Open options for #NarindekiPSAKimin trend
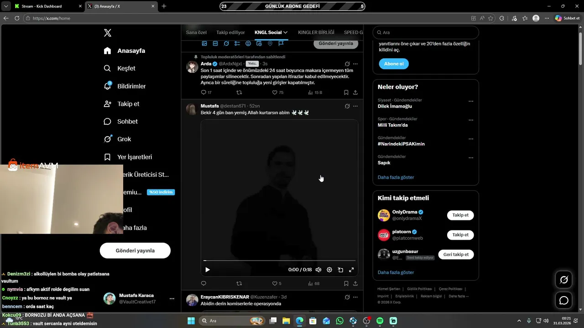584x328 pixels. tap(471, 139)
